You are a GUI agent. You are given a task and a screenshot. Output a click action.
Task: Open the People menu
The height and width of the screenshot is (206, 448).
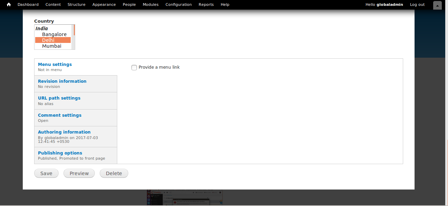(x=129, y=4)
